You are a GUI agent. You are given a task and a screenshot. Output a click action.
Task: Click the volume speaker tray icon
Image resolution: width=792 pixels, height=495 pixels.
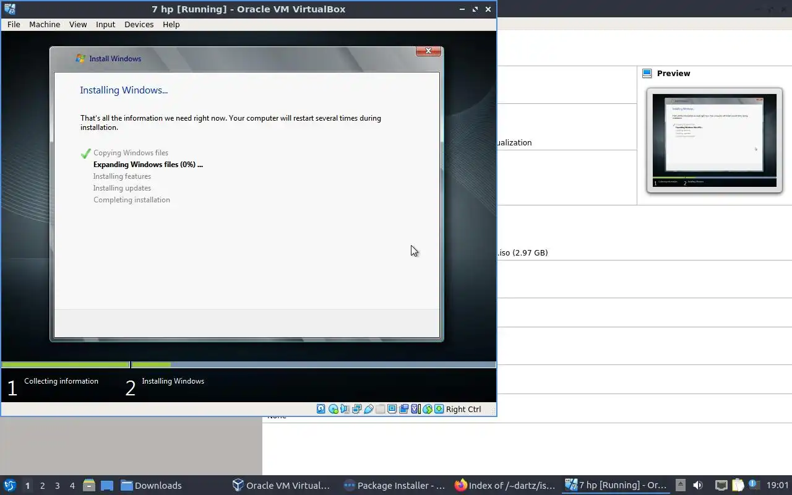tap(698, 485)
